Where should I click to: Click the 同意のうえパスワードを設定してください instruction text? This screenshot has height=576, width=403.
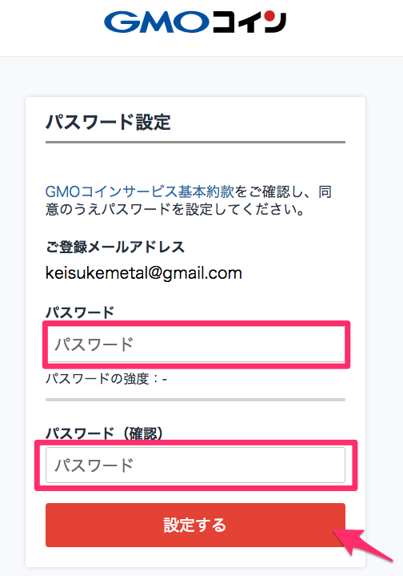174,209
